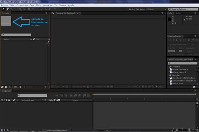
Task: Select the Hand tool
Action: [x=7, y=9]
